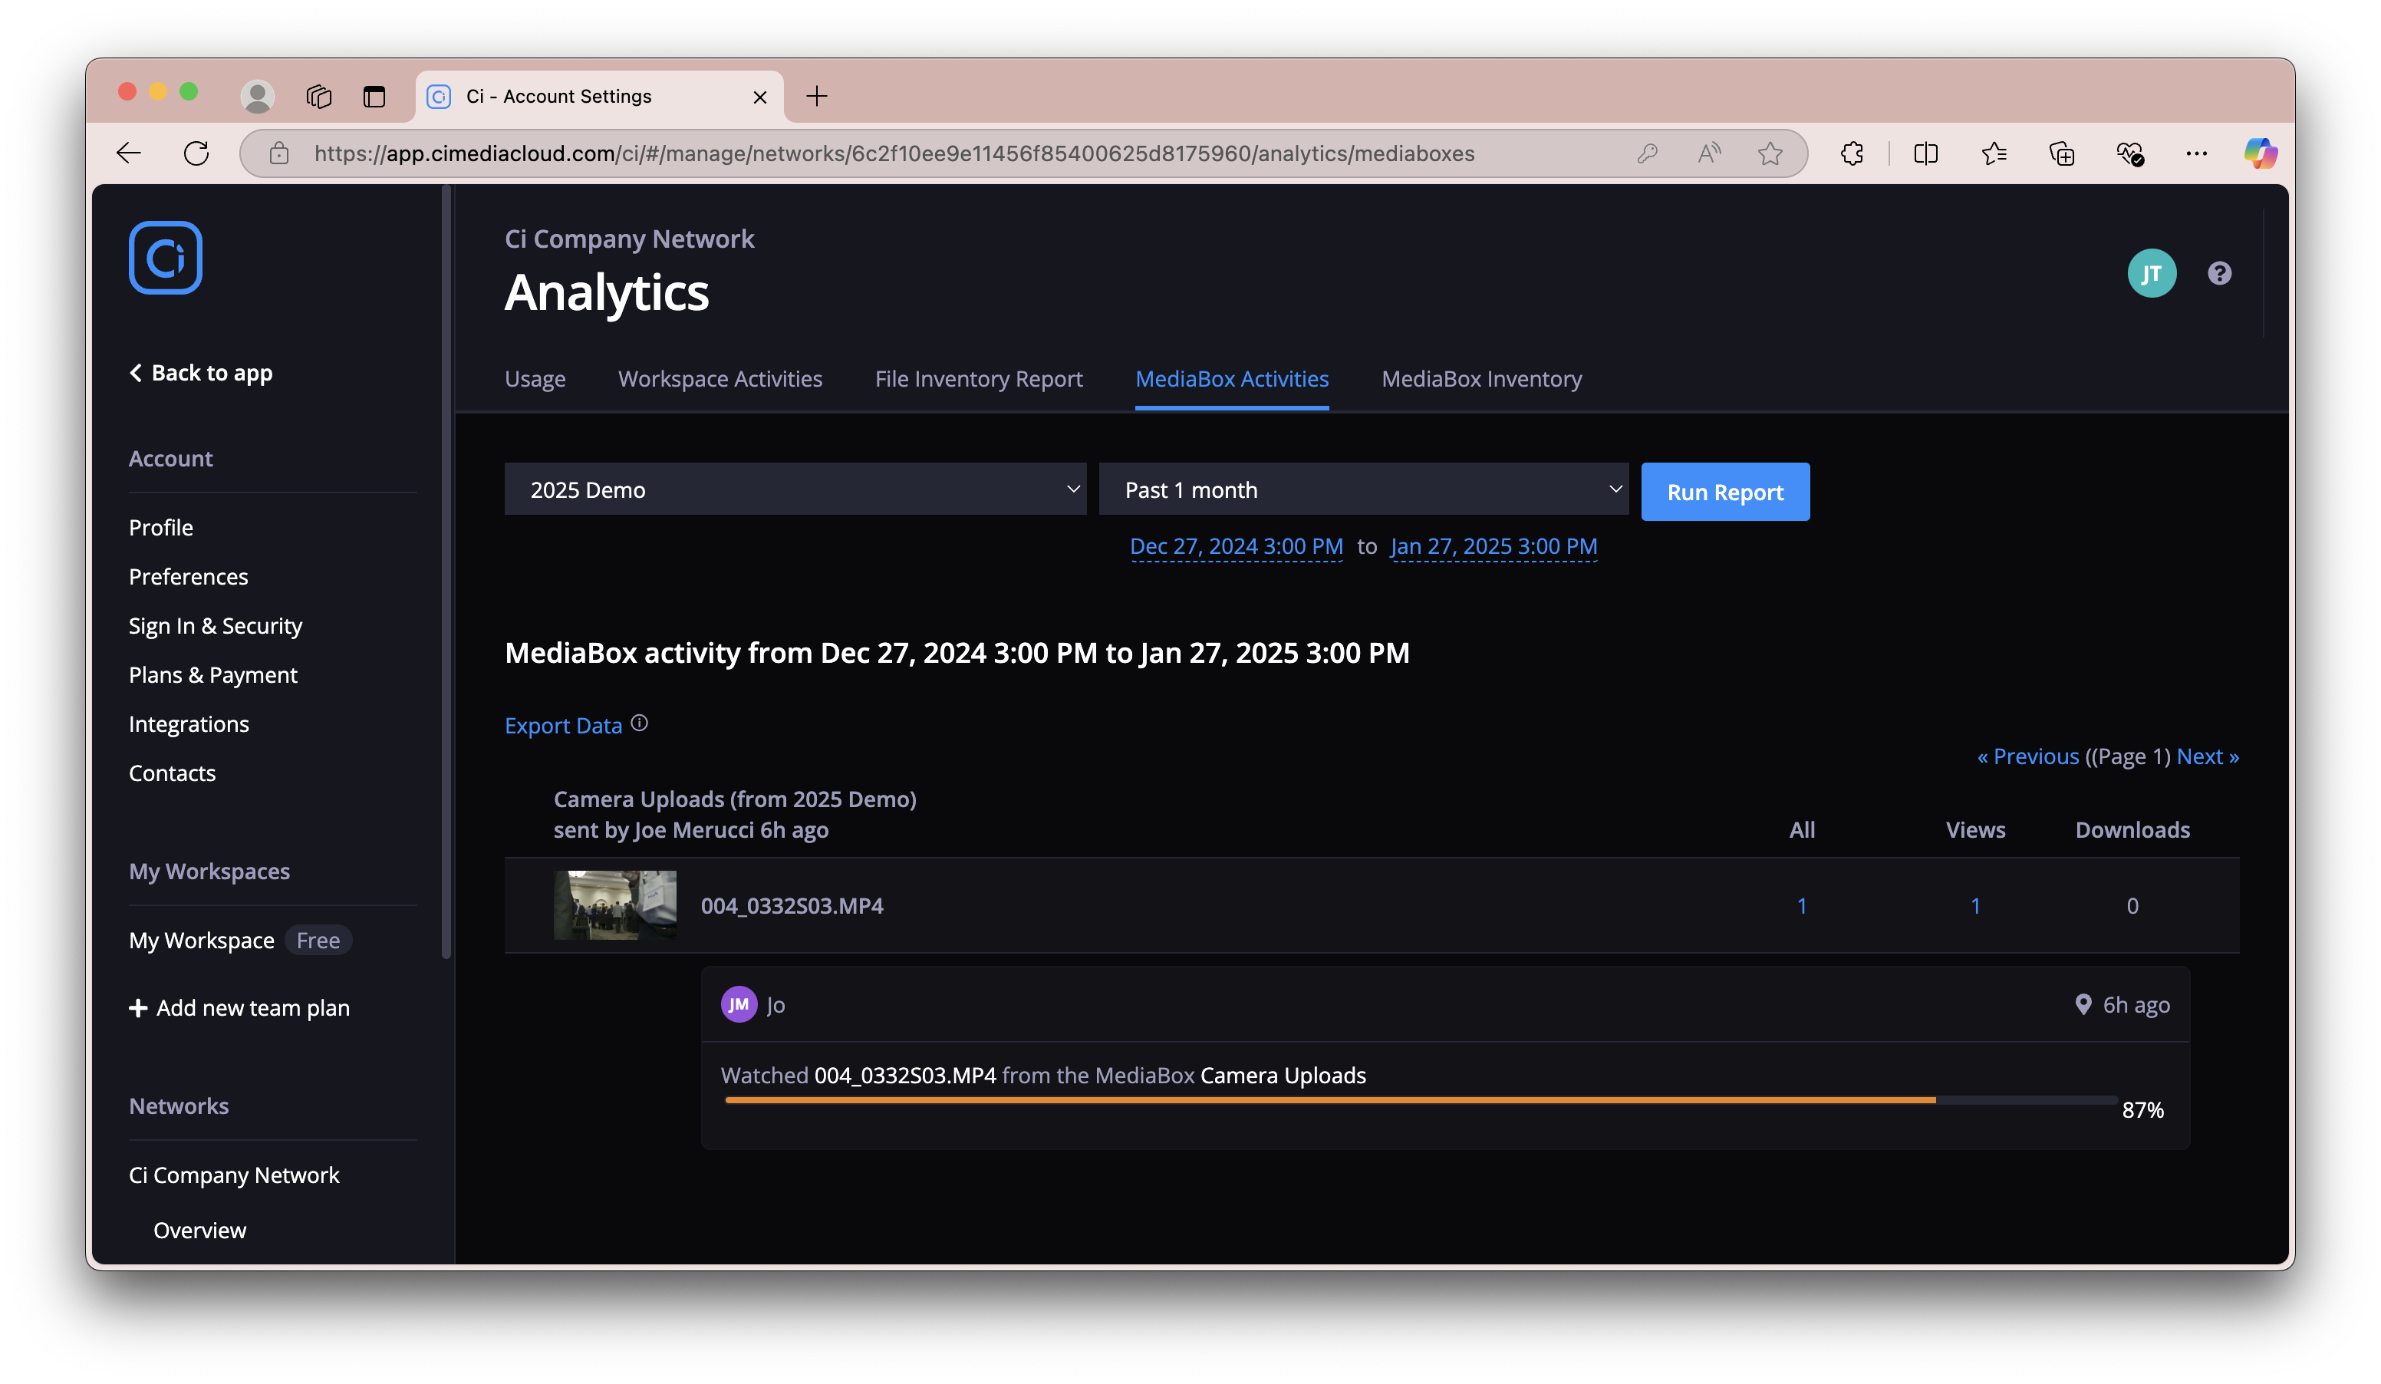Select the MediaBox Activities tab

[1232, 379]
